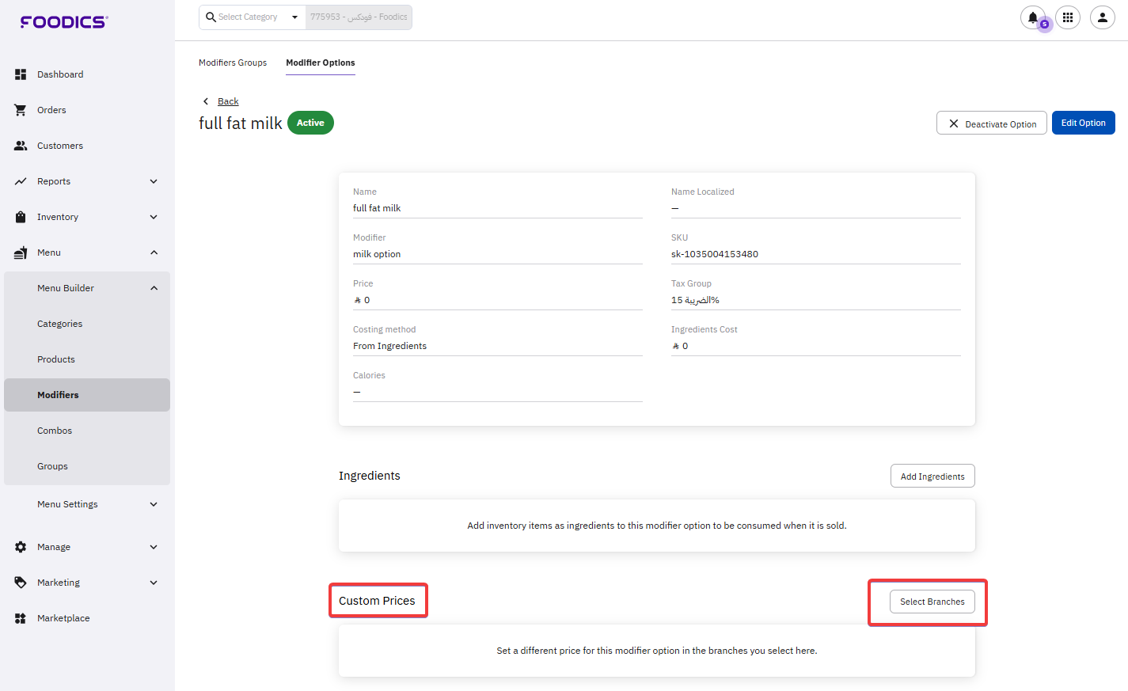Open the apps grid icon

(1068, 17)
